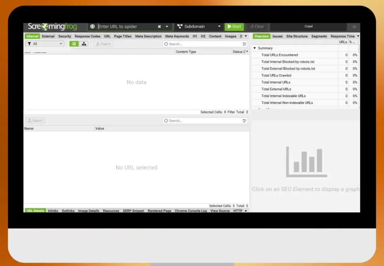The width and height of the screenshot is (384, 266).
Task: Switch to list view icon
Action: tap(74, 44)
